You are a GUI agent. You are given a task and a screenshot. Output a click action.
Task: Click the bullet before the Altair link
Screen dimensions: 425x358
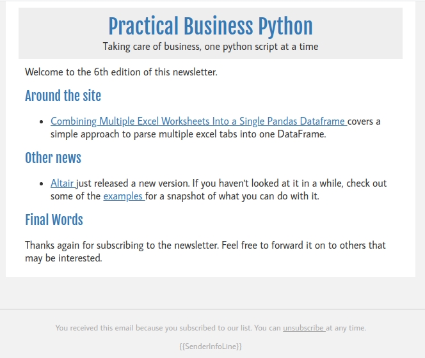[x=42, y=183]
